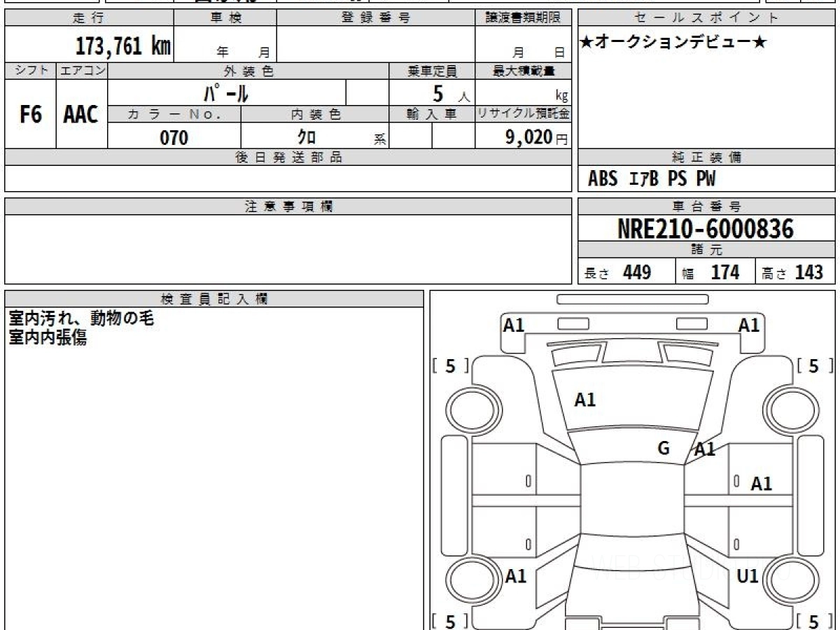Image resolution: width=840 pixels, height=630 pixels.
Task: Click the A1 mark at bumper's right corner
Action: 749,325
